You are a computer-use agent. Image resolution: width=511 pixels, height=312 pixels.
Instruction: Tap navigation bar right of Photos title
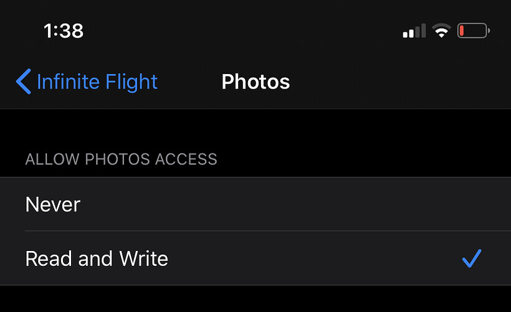[x=399, y=82]
